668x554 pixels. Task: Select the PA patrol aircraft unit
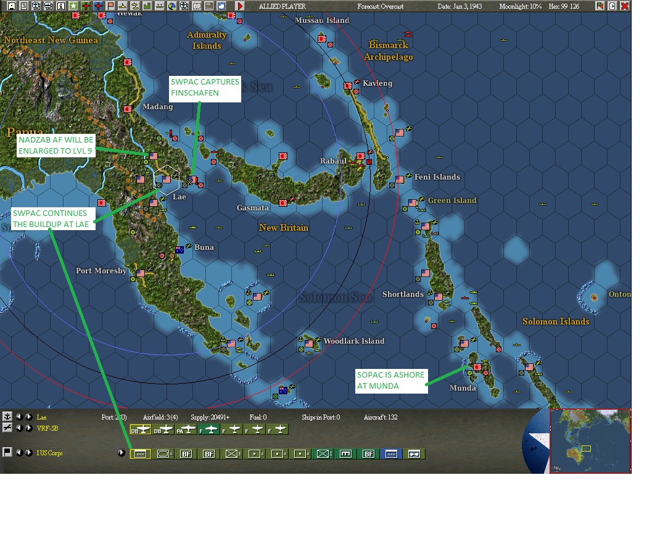(x=186, y=429)
